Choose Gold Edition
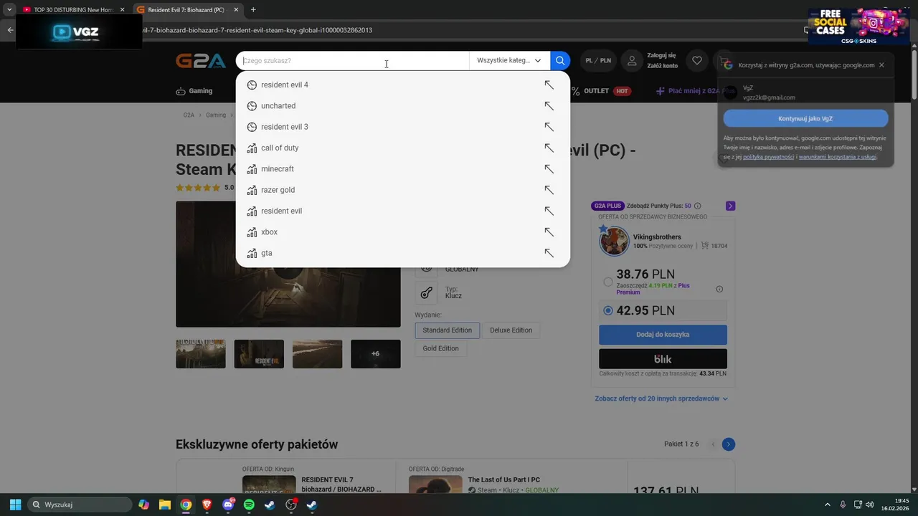Viewport: 918px width, 516px height. tap(440, 348)
